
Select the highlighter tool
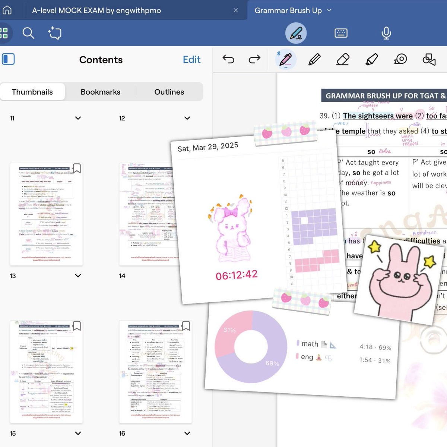372,59
